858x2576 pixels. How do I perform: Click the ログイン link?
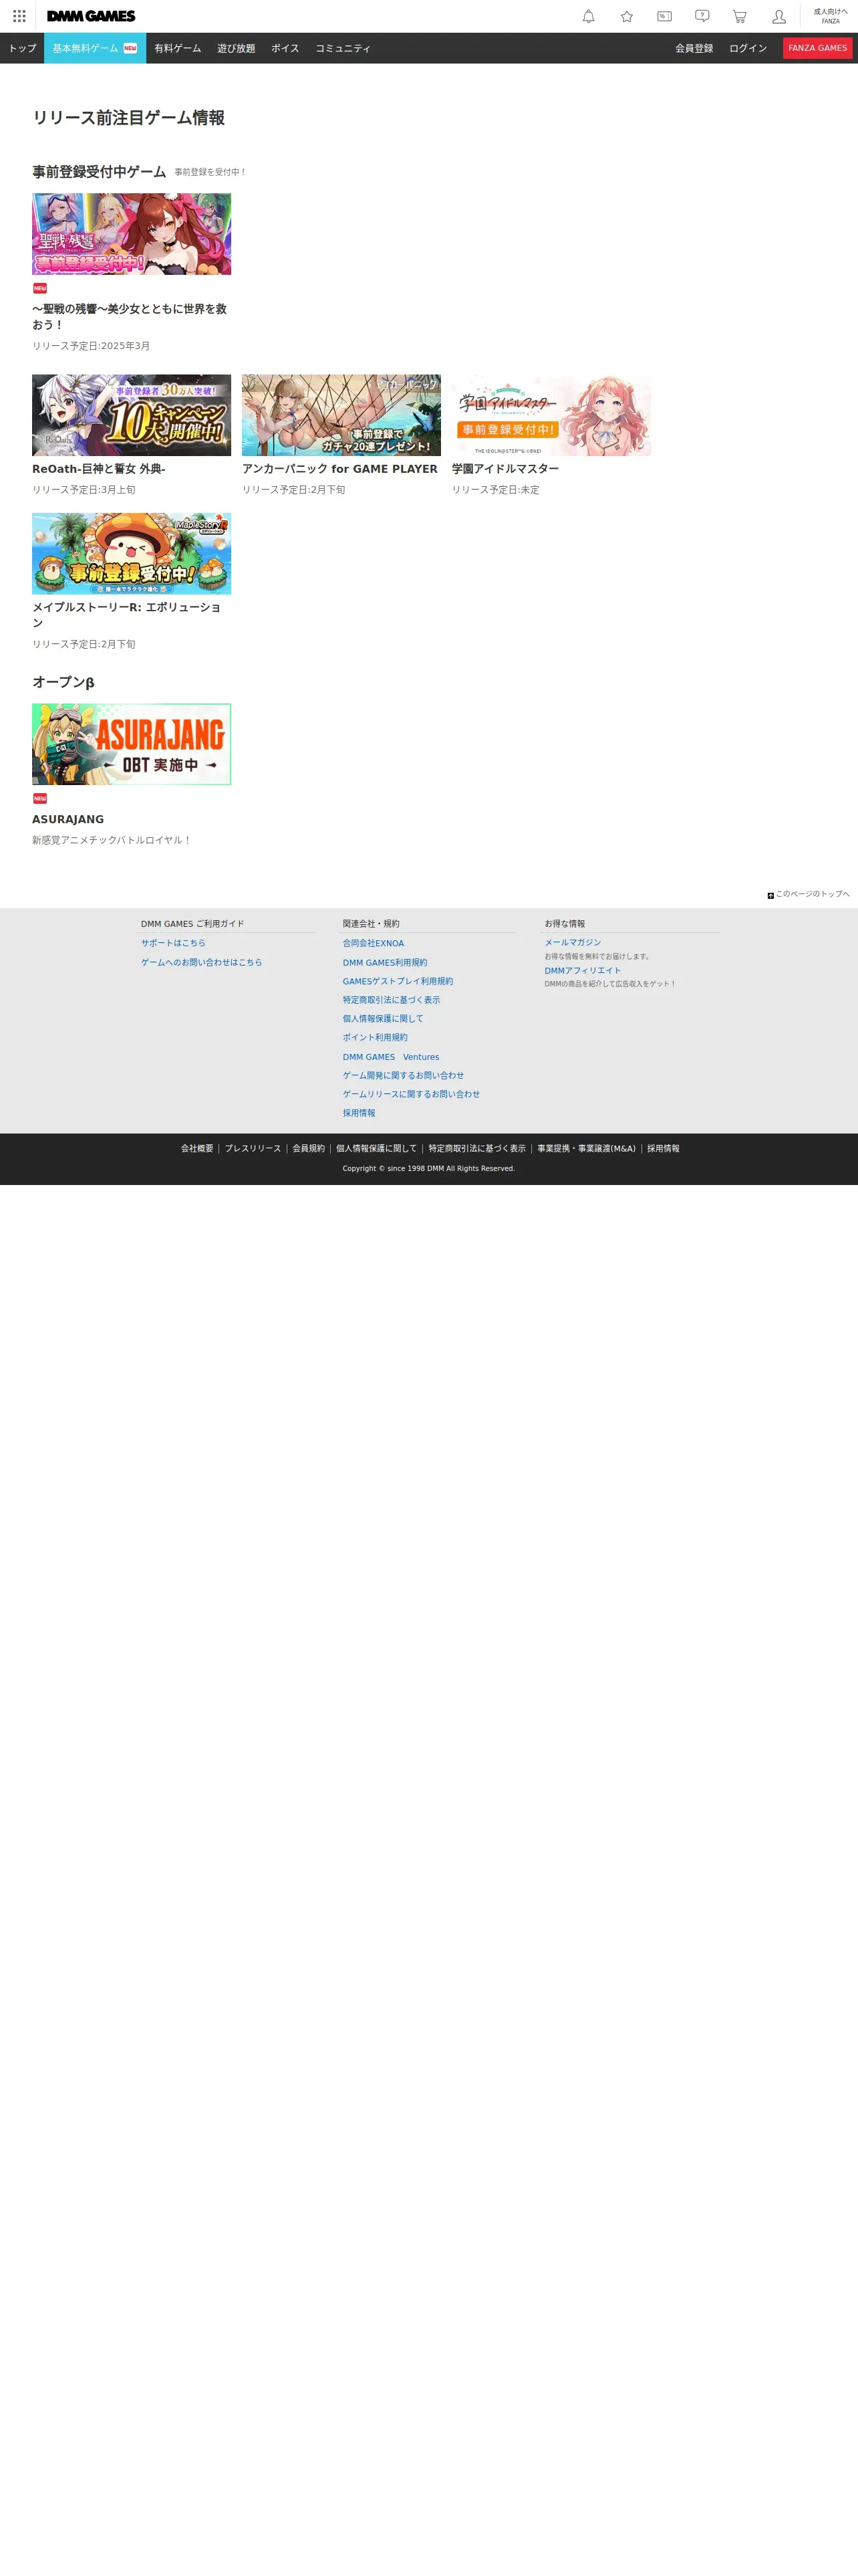(x=748, y=48)
